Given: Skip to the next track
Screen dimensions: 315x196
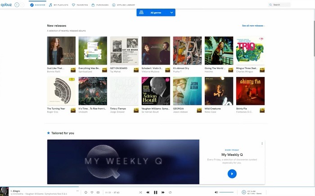Looking at the screenshot, I should [x=163, y=192].
